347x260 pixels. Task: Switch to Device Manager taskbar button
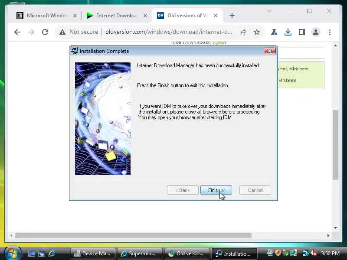[x=93, y=253]
